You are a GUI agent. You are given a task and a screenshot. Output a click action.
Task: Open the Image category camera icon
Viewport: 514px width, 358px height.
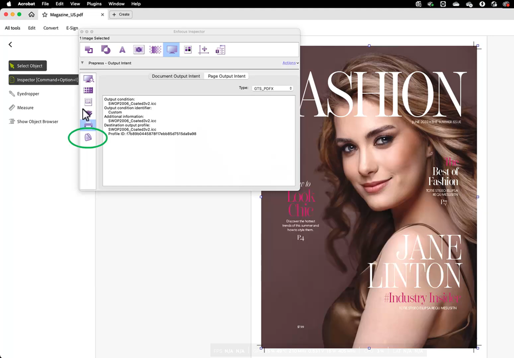click(139, 50)
